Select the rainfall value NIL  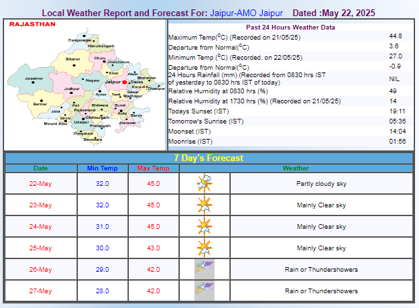(x=394, y=79)
